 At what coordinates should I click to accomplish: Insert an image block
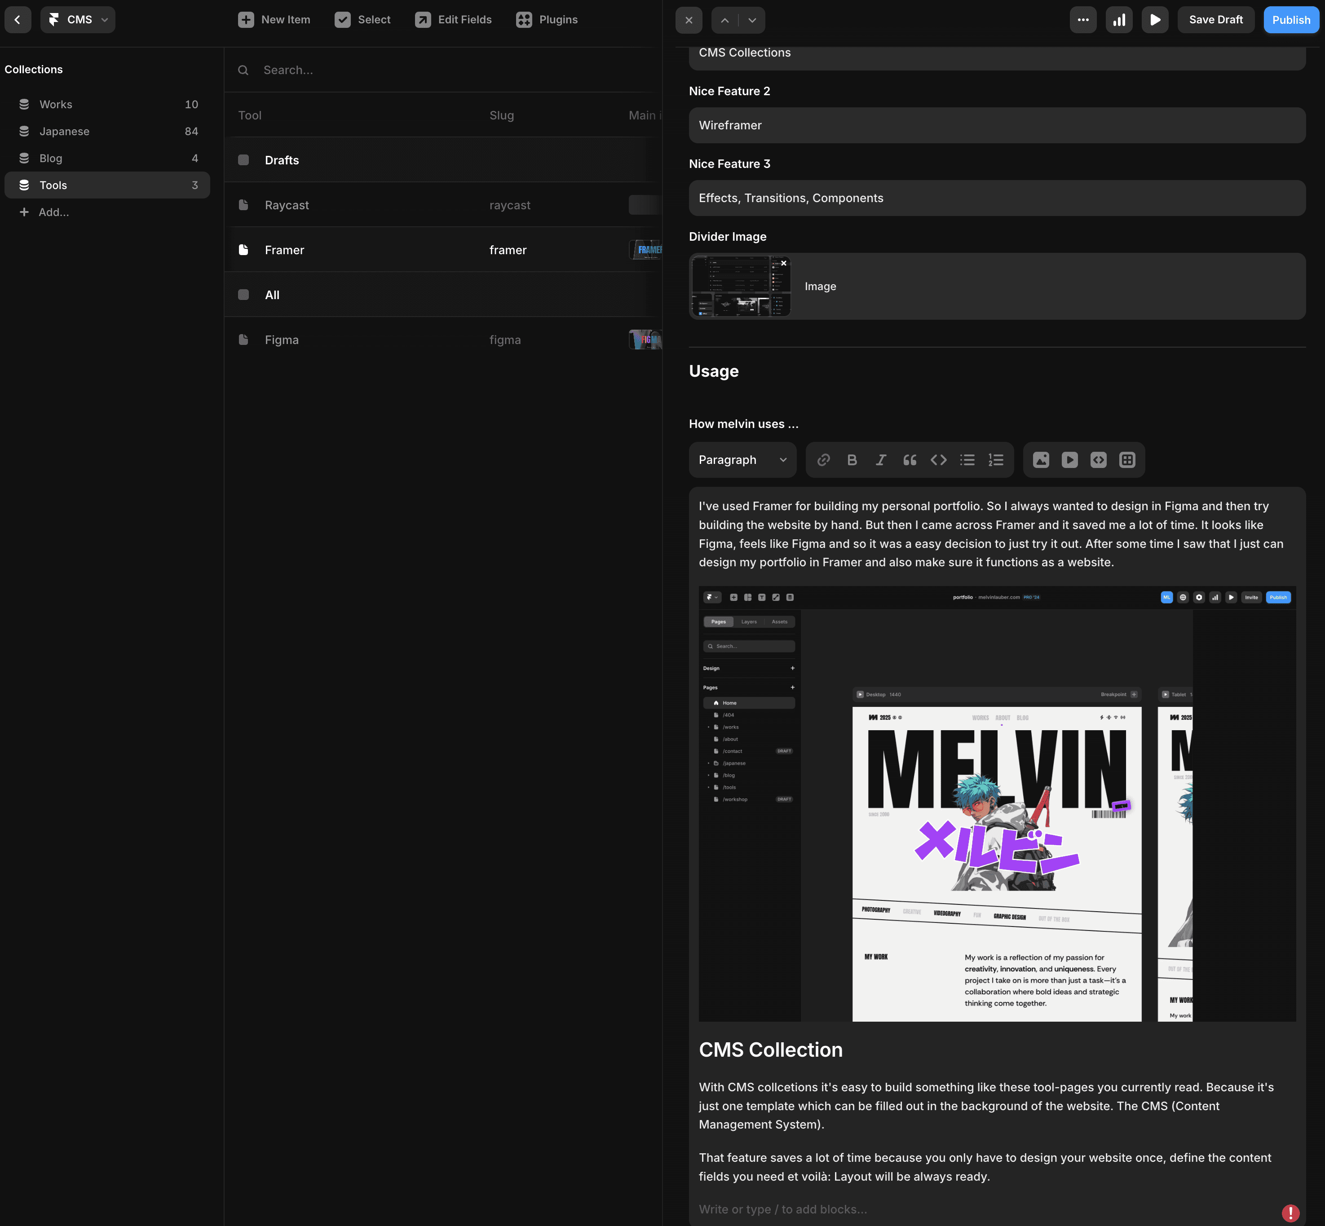1041,460
